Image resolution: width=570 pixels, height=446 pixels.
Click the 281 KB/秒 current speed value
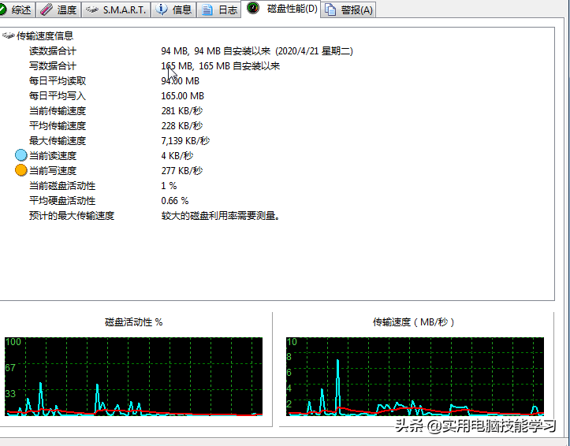pos(182,110)
